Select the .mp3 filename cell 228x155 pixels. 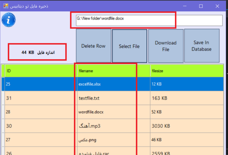[114, 126]
